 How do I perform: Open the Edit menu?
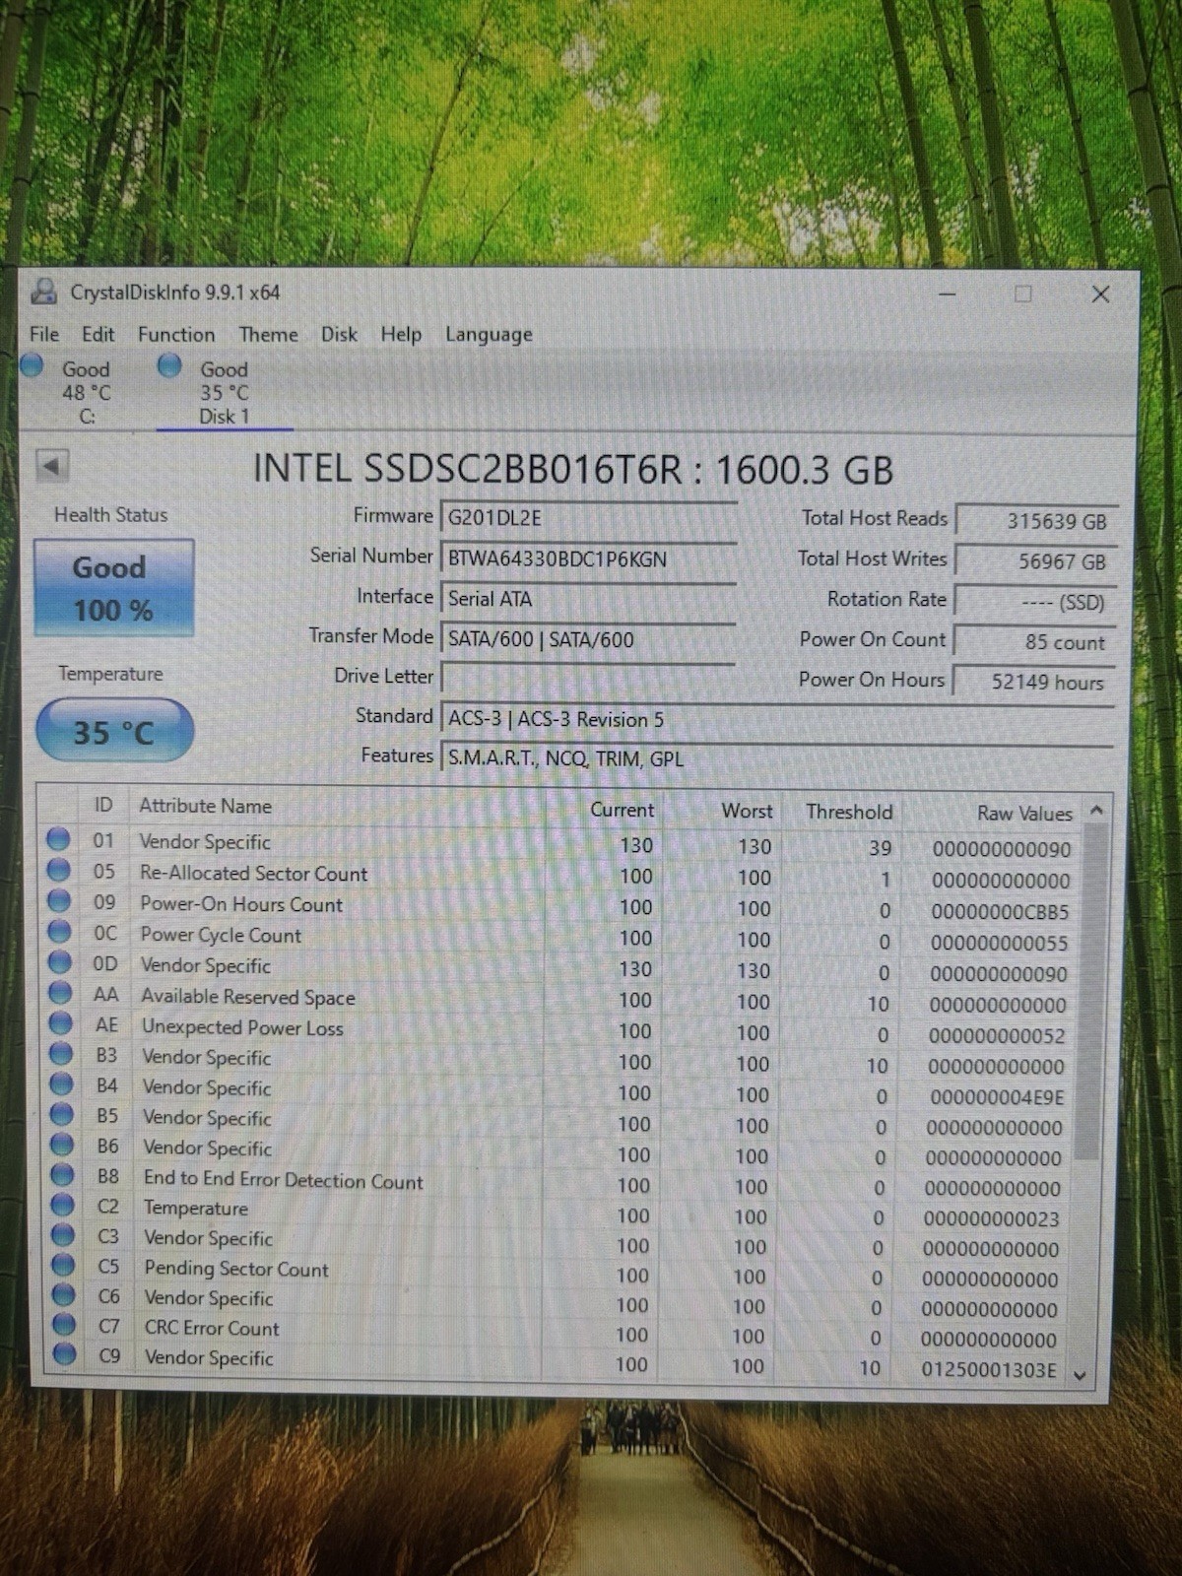[98, 334]
